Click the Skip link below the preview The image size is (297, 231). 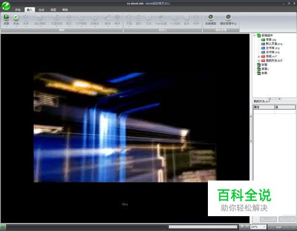(125, 204)
